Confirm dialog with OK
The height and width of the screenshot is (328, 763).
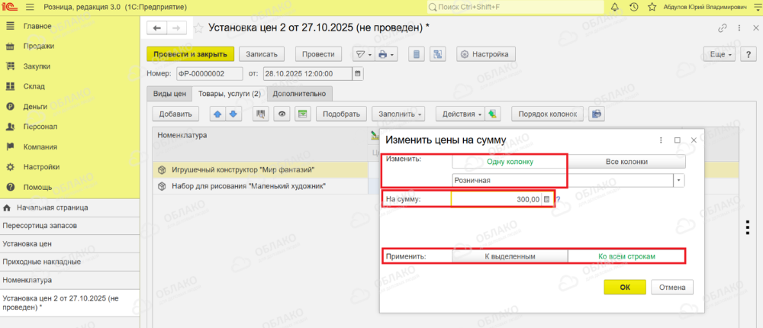click(625, 287)
